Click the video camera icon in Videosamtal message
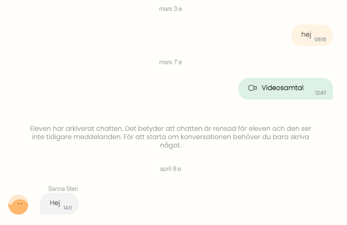This screenshot has height=225, width=347. (252, 88)
